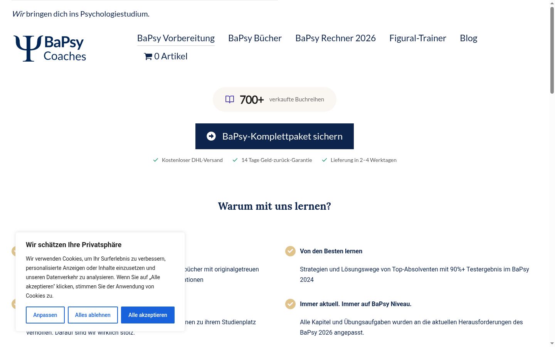Click the BaPsy Coaches logo

point(50,48)
